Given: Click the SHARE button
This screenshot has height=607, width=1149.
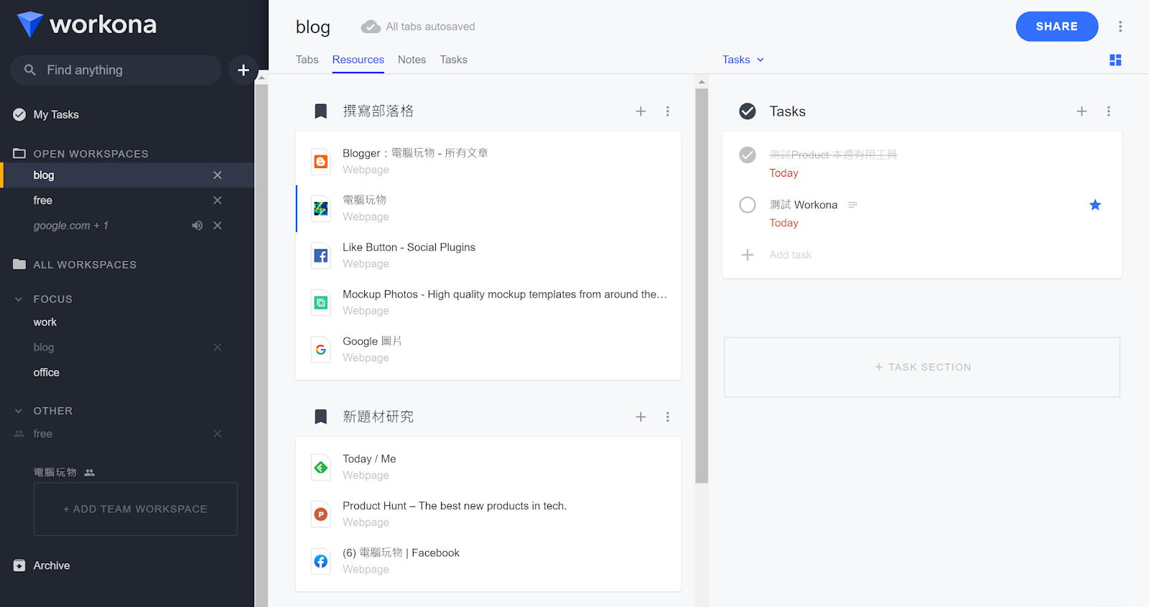Looking at the screenshot, I should click(x=1057, y=27).
